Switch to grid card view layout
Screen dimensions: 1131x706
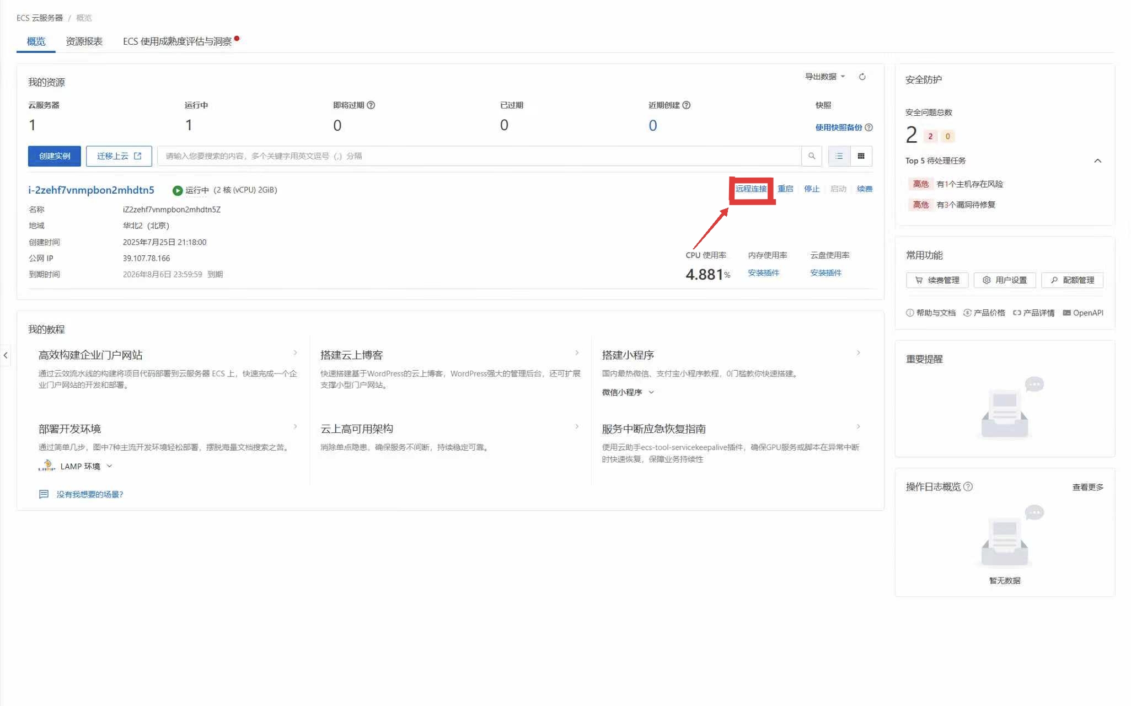tap(861, 156)
